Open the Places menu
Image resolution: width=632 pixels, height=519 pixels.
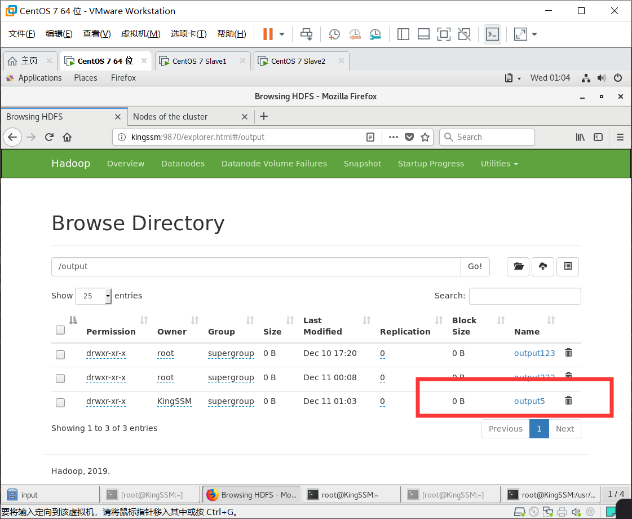[86, 78]
